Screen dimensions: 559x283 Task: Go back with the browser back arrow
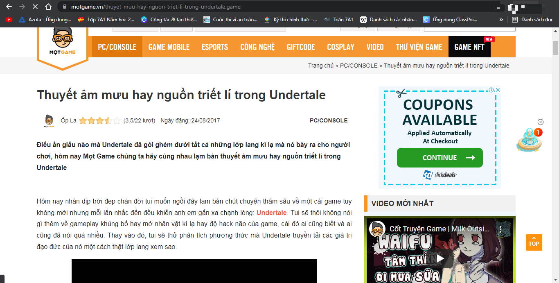(x=9, y=7)
